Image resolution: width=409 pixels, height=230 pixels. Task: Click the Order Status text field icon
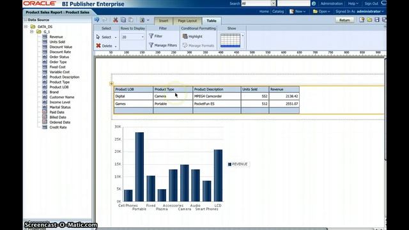pos(45,57)
